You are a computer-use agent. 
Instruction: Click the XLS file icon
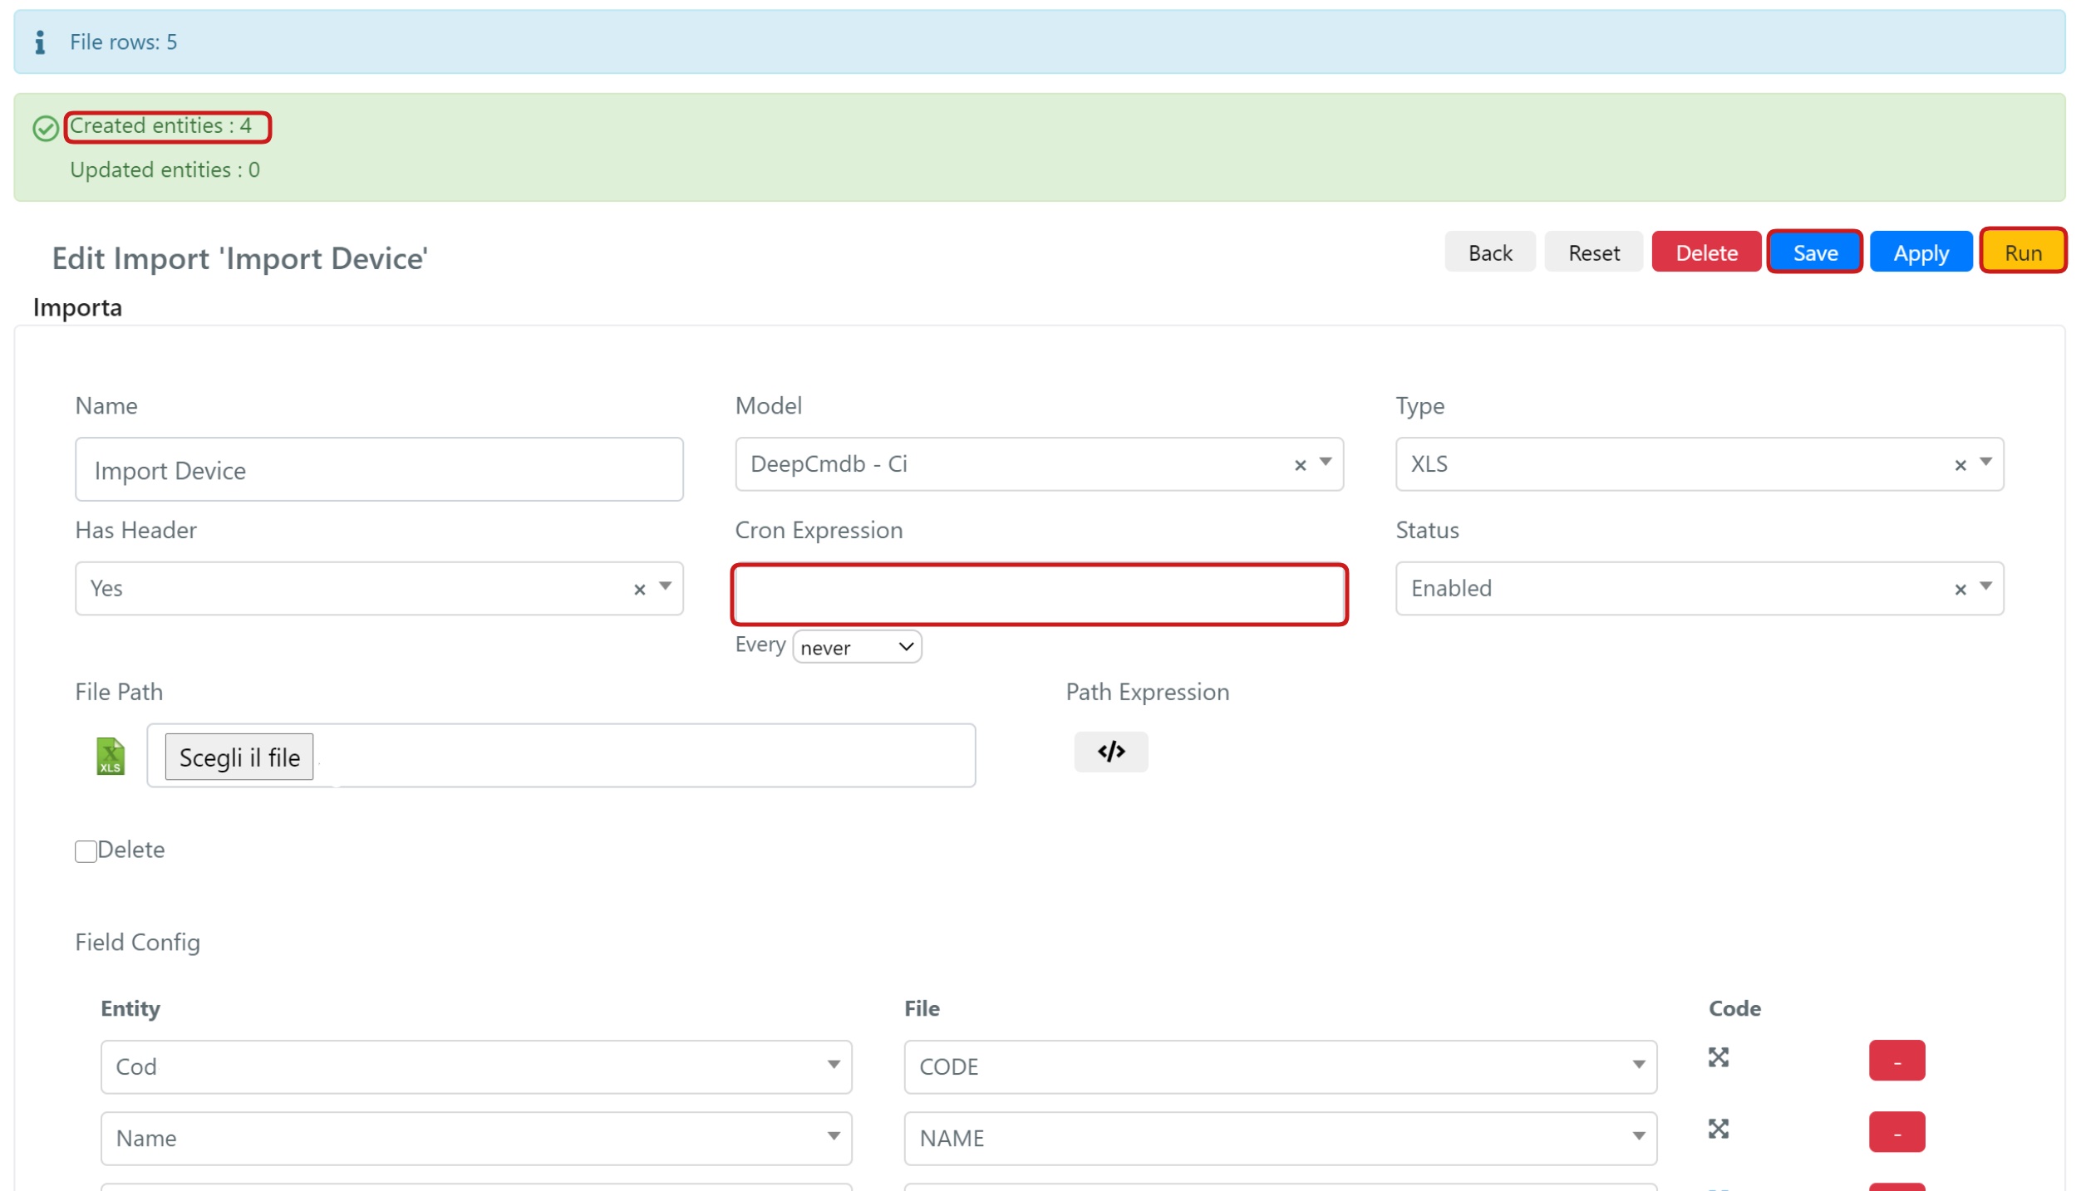click(111, 757)
